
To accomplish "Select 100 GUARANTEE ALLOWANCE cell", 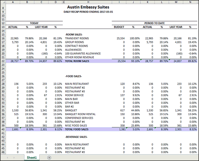I will coord(83,54).
